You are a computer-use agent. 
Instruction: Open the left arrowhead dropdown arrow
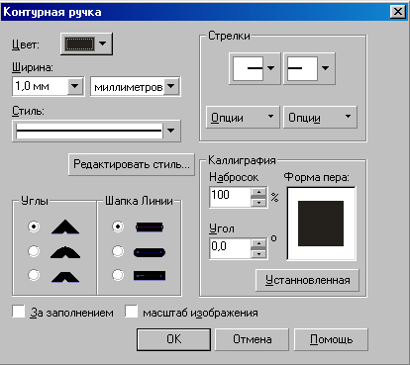[x=271, y=68]
